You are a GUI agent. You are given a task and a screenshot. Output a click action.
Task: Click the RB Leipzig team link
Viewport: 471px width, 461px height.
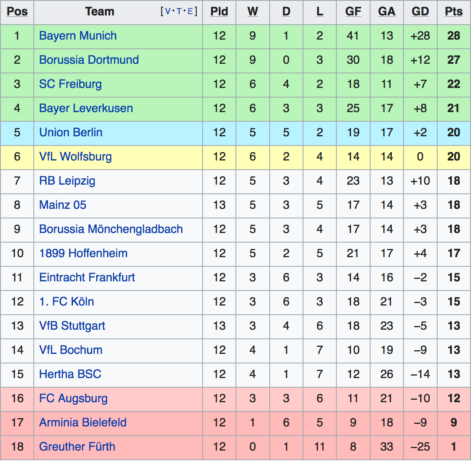pos(67,181)
